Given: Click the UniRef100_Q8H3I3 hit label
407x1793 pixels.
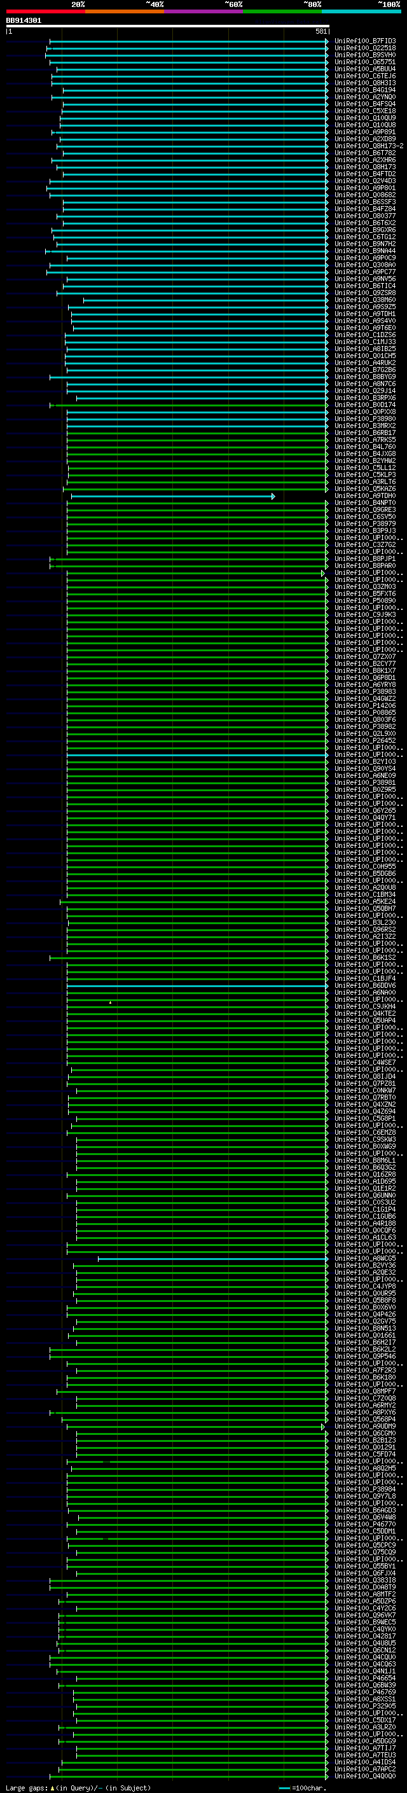Looking at the screenshot, I should point(364,83).
